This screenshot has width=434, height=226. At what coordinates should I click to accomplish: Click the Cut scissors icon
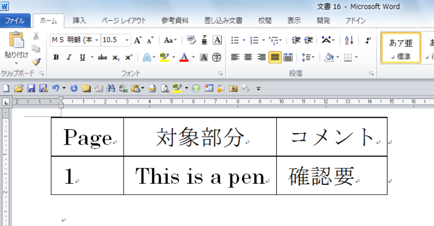[x=36, y=36]
